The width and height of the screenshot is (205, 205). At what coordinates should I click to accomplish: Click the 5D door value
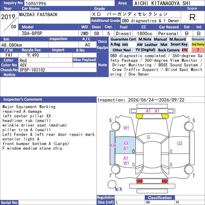97,34
